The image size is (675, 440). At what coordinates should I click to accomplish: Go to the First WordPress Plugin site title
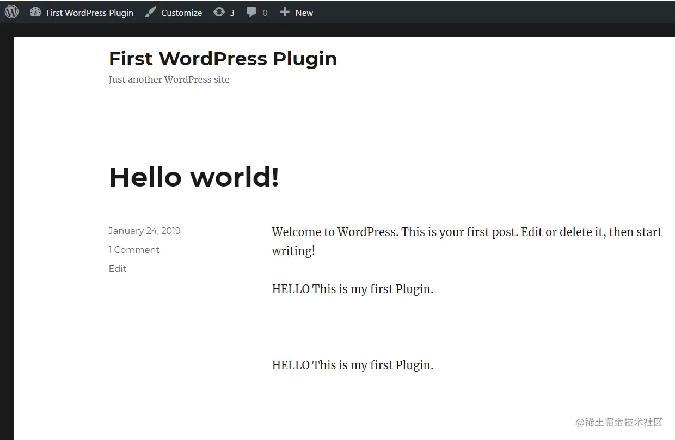tap(223, 59)
